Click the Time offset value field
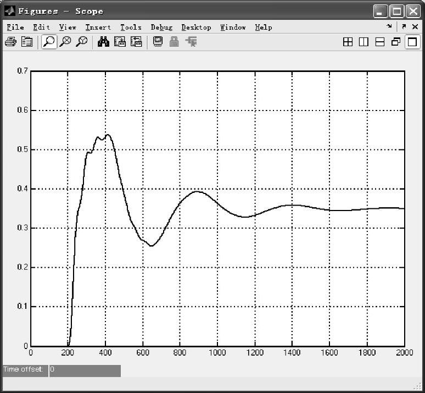This screenshot has width=425, height=393. 85,371
